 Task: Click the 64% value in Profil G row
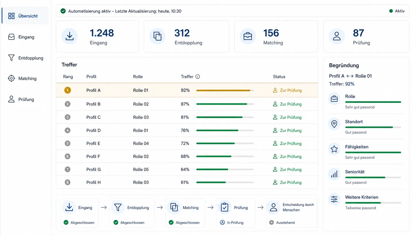click(x=185, y=169)
